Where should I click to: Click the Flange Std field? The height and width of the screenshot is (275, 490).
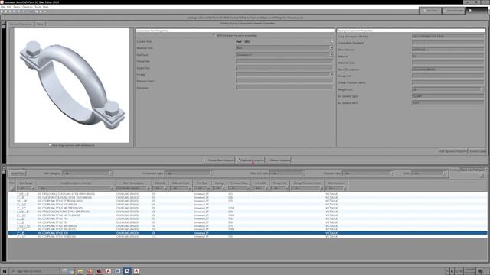point(284,61)
